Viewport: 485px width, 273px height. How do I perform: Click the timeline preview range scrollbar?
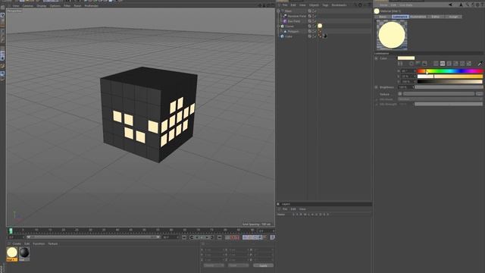click(x=92, y=237)
